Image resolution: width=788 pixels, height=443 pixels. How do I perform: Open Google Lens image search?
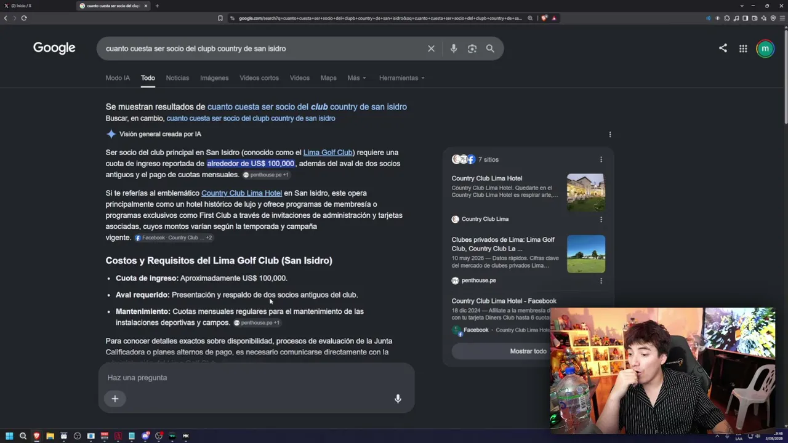pyautogui.click(x=472, y=49)
